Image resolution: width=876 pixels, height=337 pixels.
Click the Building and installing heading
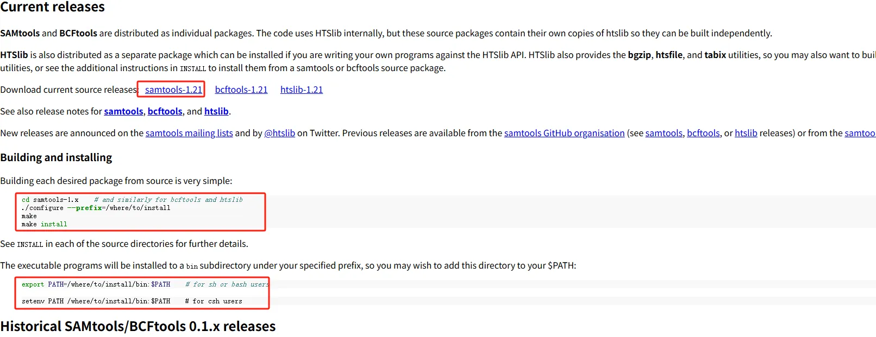pos(56,157)
